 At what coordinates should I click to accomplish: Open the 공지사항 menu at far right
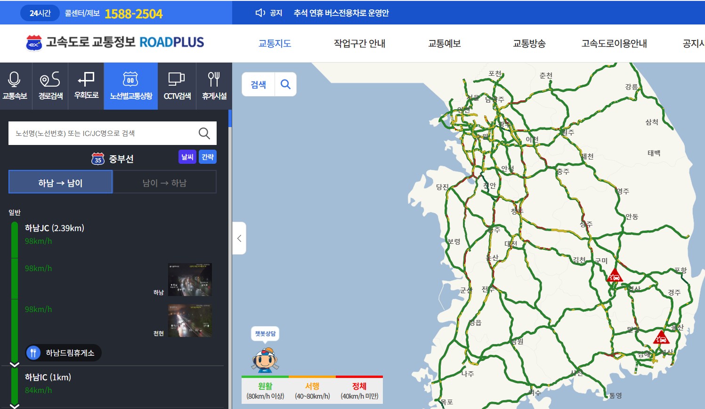pos(694,43)
